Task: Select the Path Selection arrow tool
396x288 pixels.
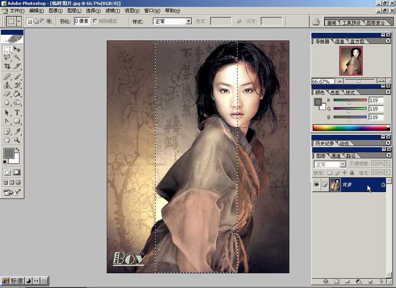Action: [x=7, y=113]
